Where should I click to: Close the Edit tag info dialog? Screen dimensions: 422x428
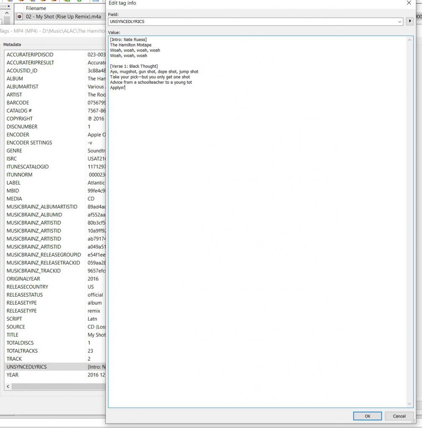[x=409, y=3]
